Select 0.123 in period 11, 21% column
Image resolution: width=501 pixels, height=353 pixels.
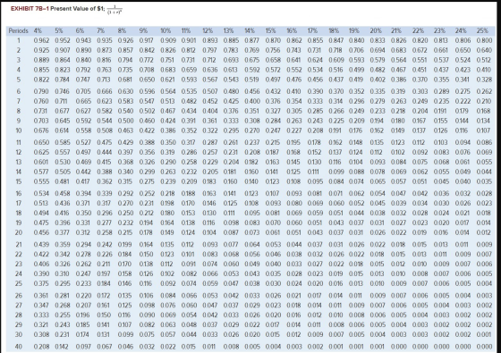coord(398,143)
